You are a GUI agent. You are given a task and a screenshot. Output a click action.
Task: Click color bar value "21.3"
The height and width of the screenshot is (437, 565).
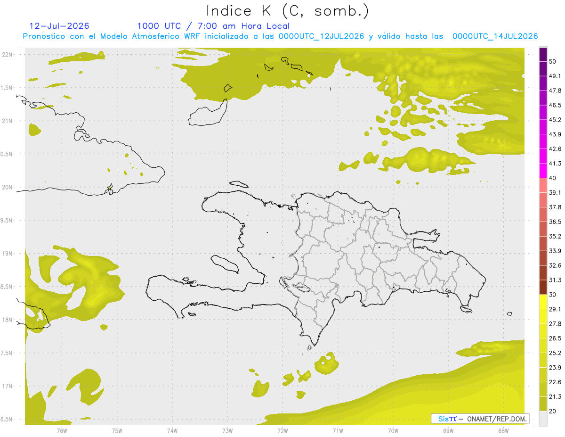coord(555,397)
